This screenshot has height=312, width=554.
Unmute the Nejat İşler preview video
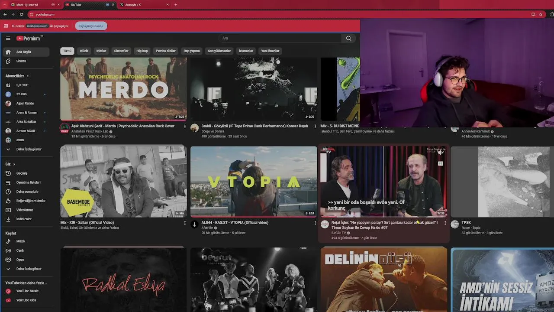441,153
